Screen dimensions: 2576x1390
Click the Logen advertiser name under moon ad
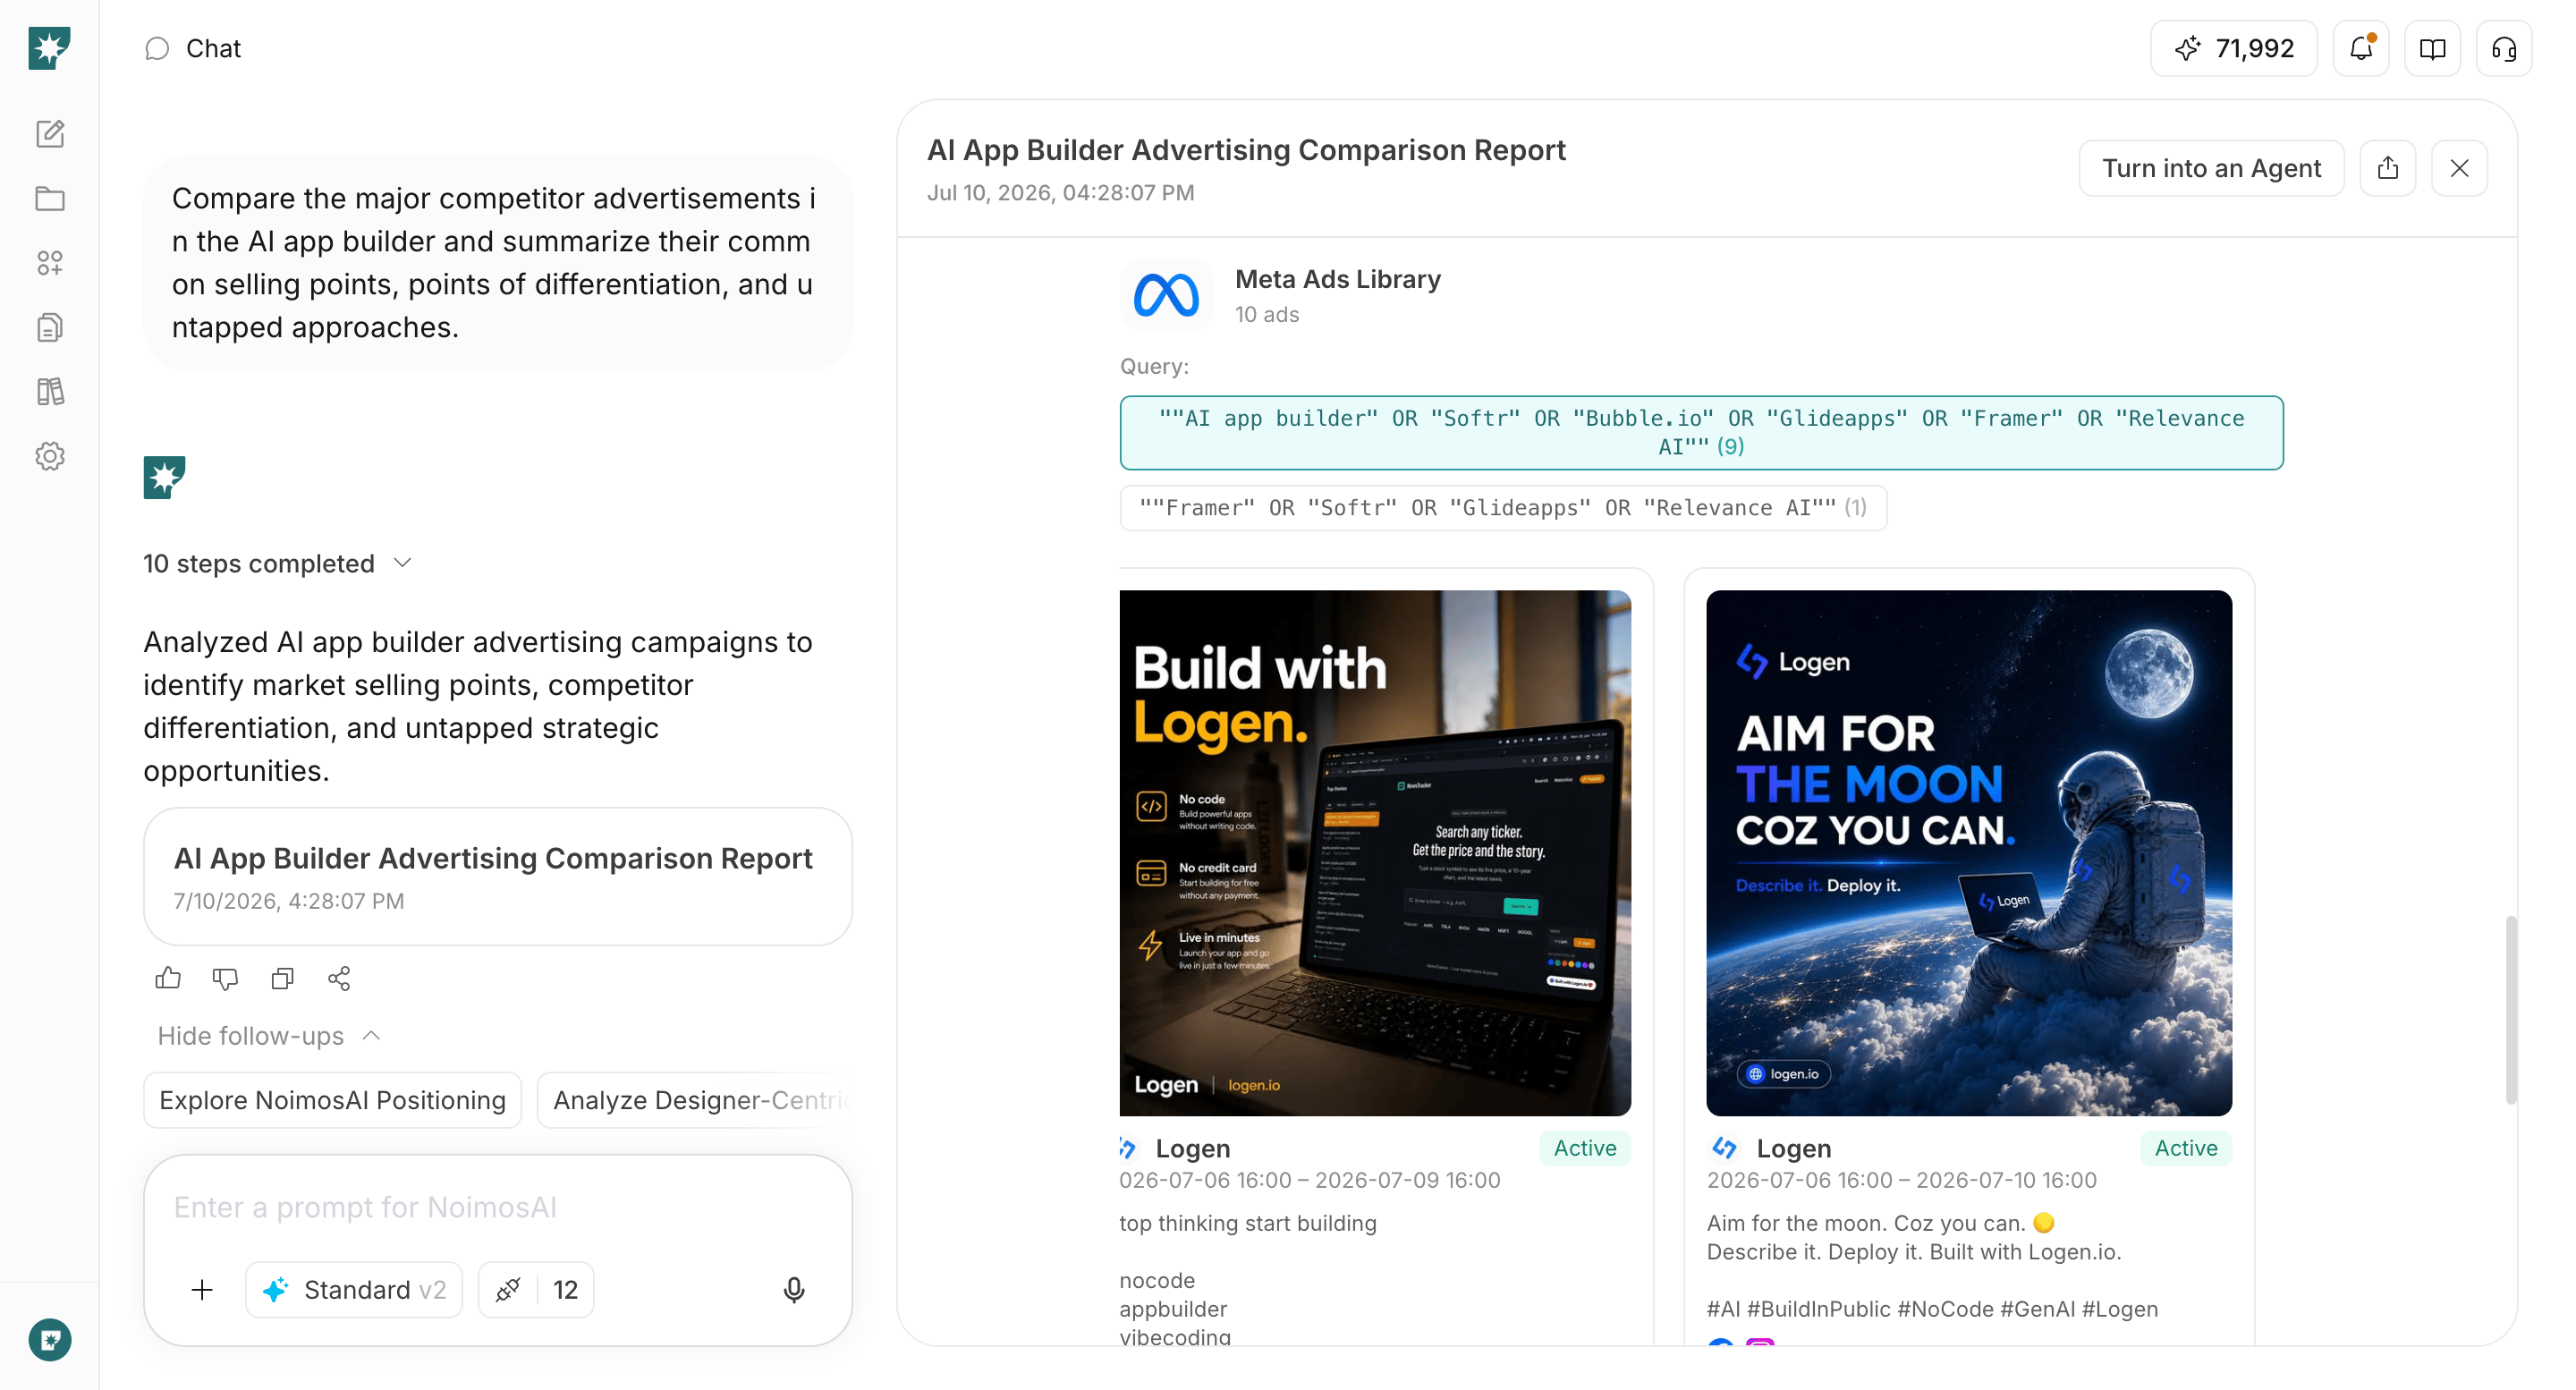point(1794,1149)
